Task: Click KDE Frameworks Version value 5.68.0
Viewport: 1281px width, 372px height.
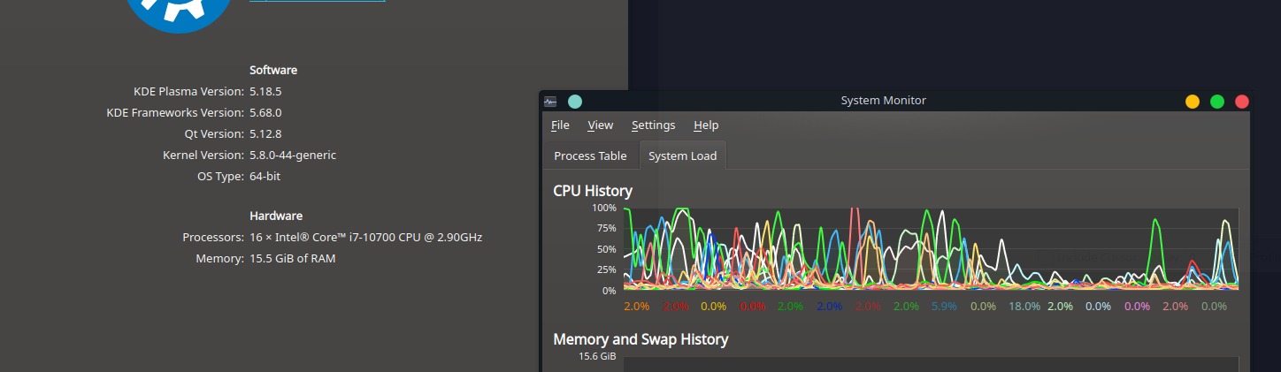Action: click(265, 112)
